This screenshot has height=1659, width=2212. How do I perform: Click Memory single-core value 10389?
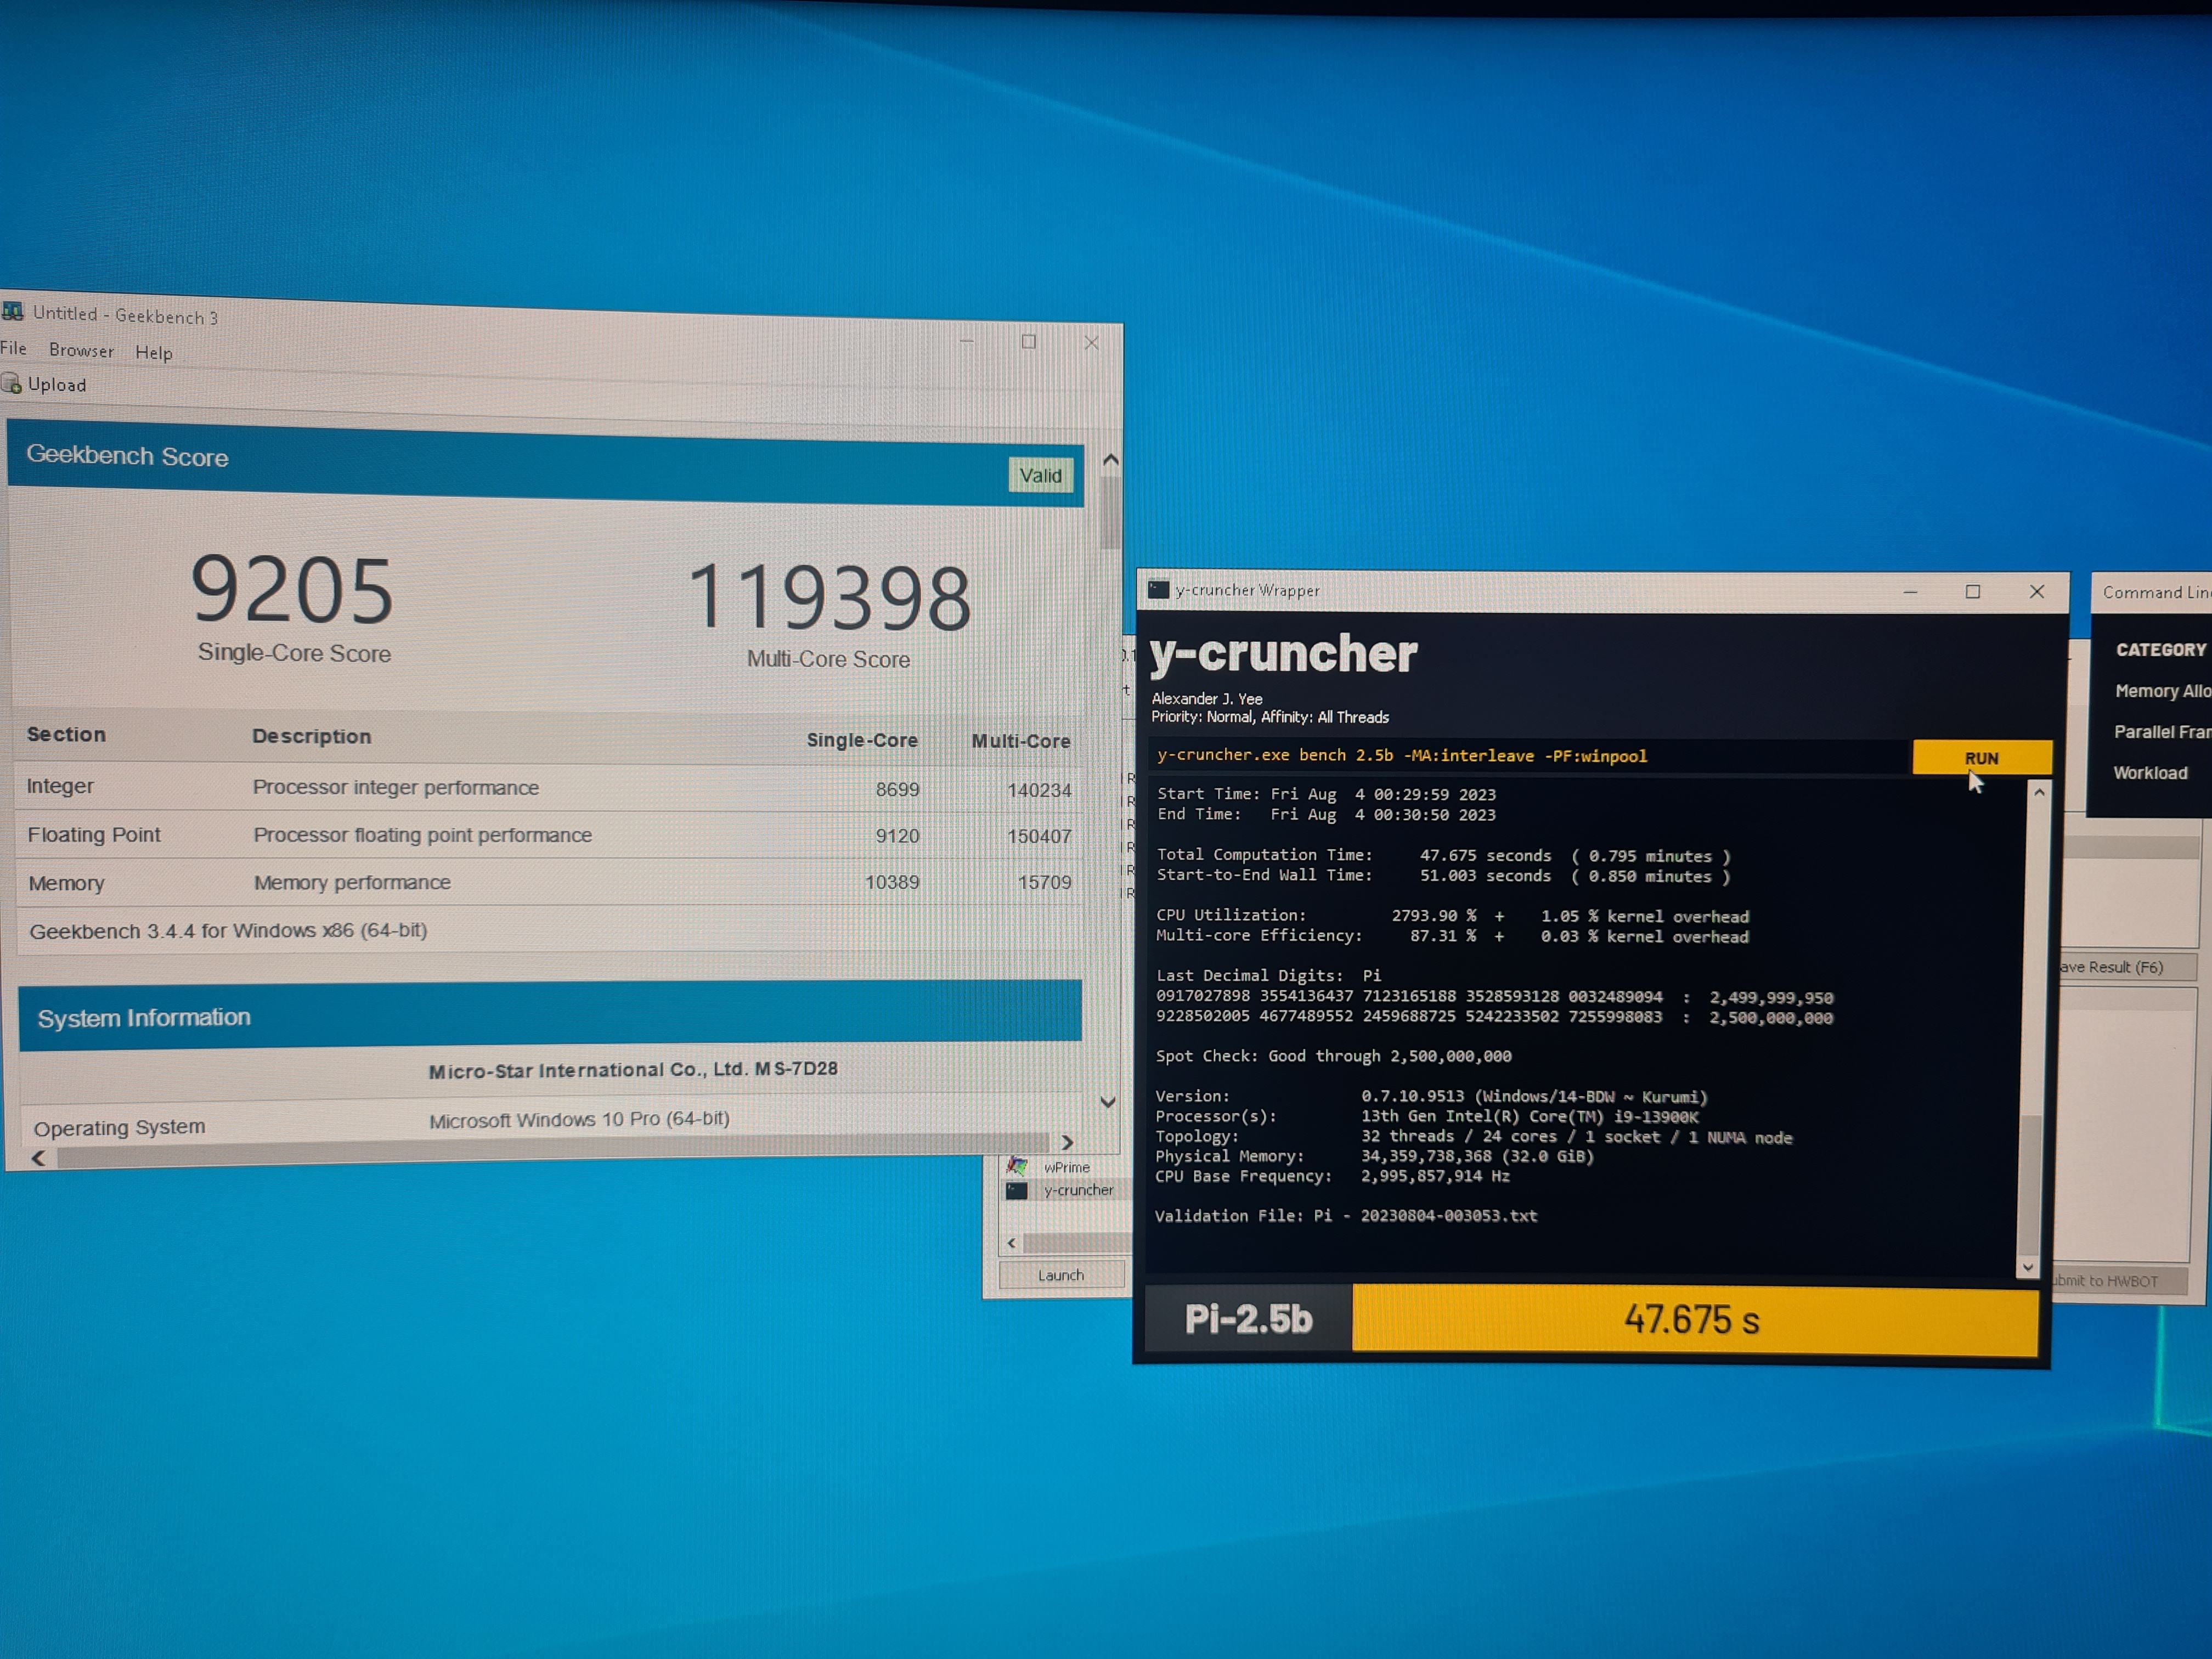(x=892, y=882)
